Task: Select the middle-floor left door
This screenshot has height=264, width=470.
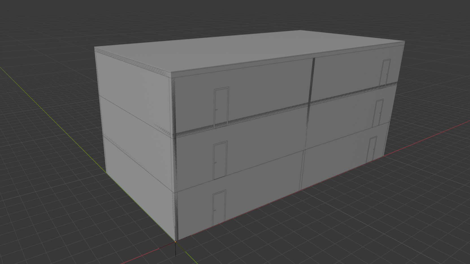Action: click(220, 160)
